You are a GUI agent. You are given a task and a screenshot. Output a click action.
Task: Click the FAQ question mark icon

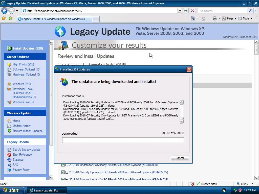(x=9, y=165)
